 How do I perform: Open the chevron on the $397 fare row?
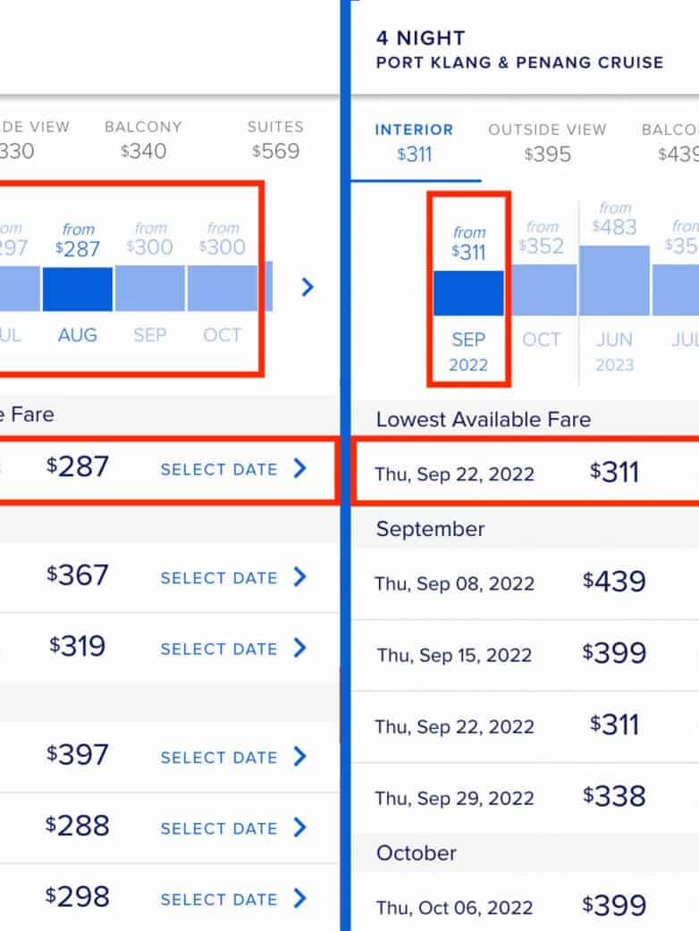pyautogui.click(x=300, y=757)
